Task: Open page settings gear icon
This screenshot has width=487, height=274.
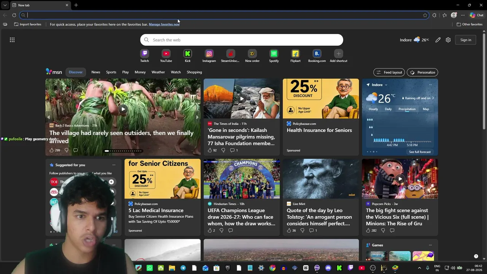Action: pyautogui.click(x=448, y=40)
